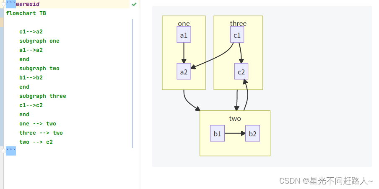Viewport: 379px width, 189px height.
Task: Click the green checkmark inspection icon
Action: [134, 4]
